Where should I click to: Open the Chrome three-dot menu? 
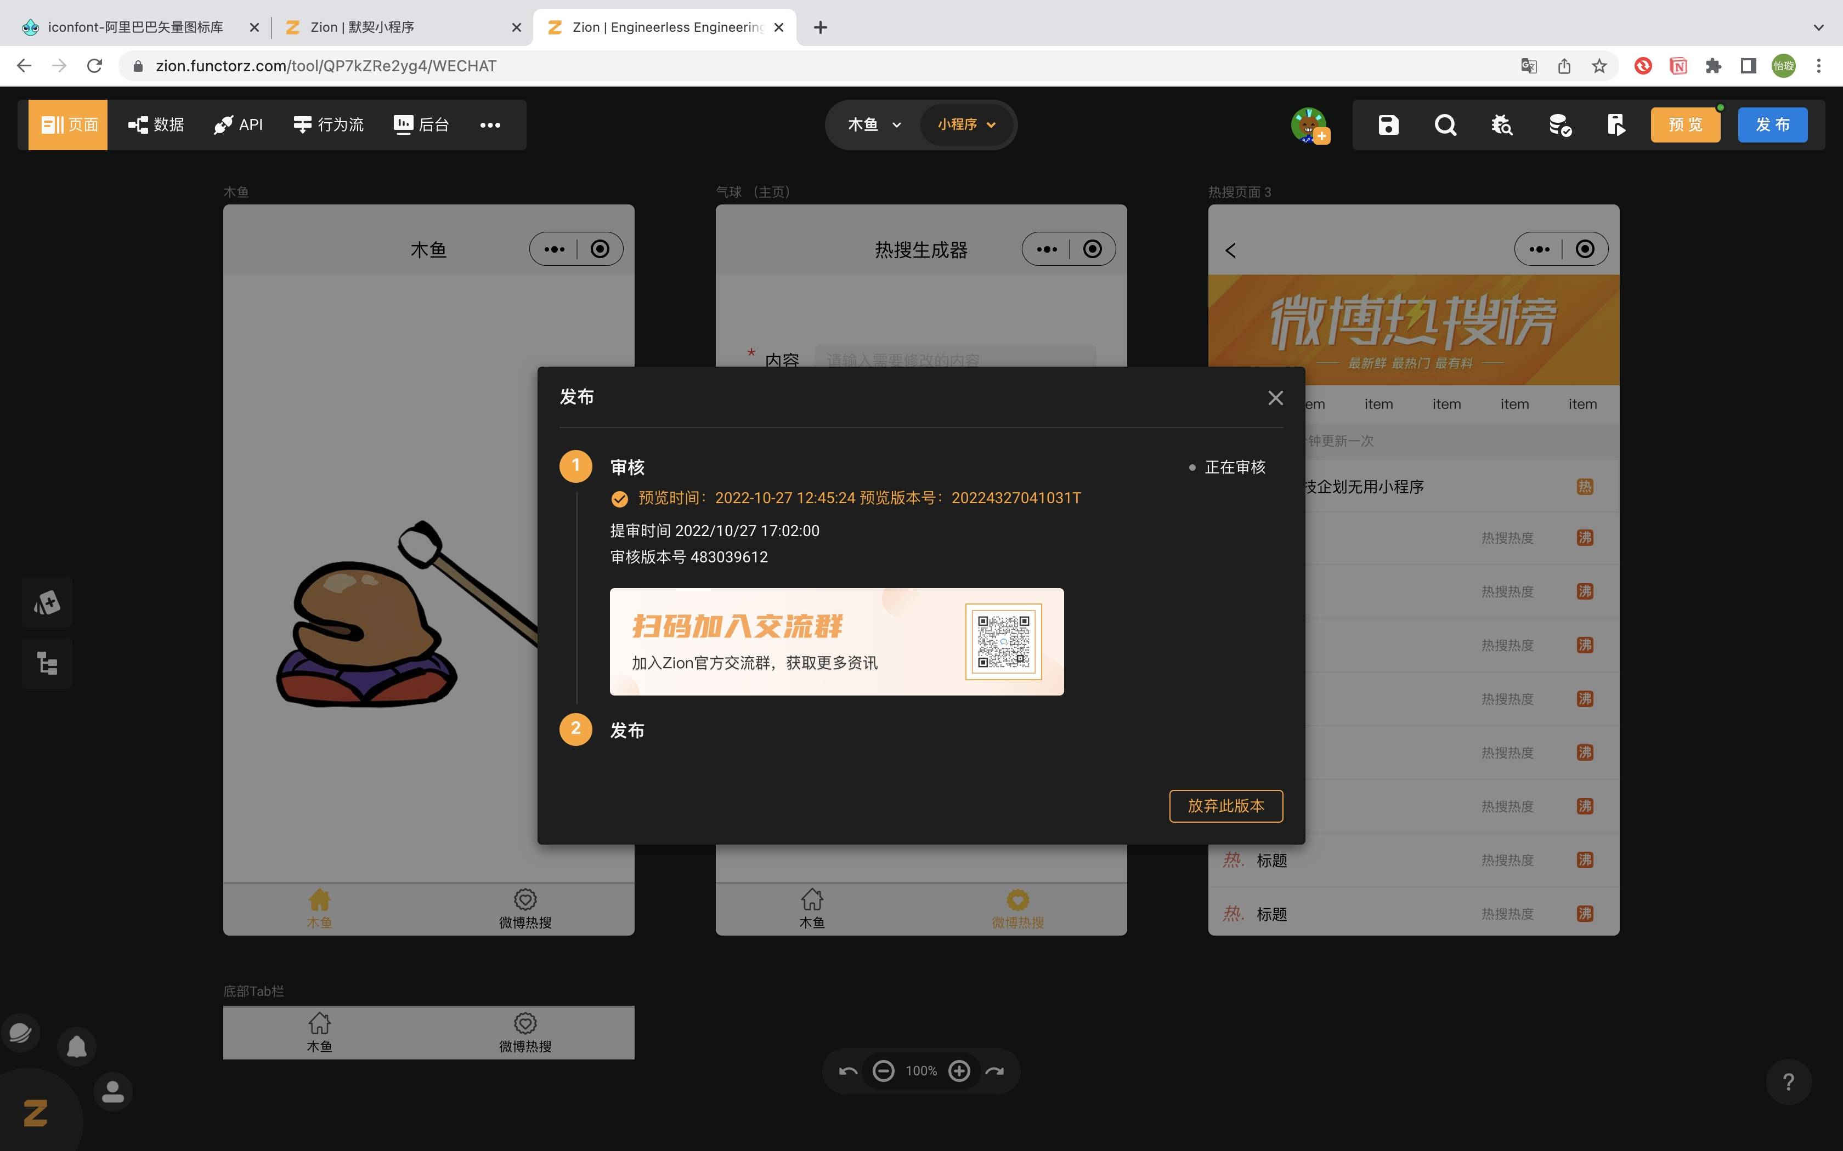(1819, 66)
